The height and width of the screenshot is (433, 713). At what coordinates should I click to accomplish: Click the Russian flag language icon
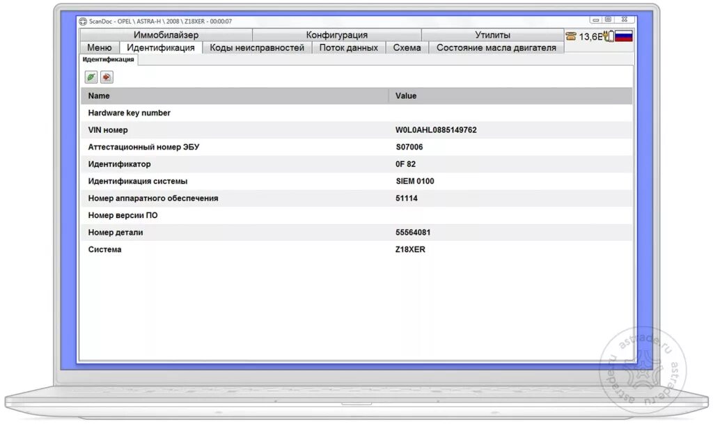pos(623,36)
